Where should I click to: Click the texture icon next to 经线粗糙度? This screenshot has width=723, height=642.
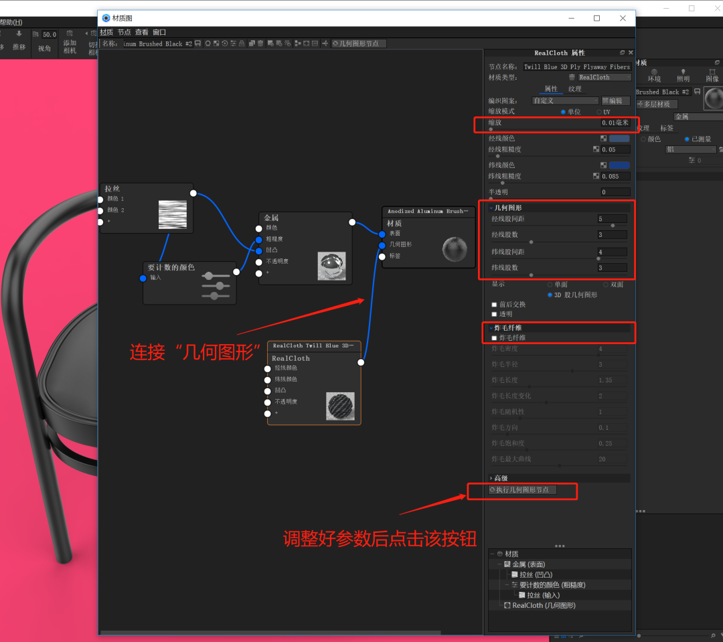[596, 149]
